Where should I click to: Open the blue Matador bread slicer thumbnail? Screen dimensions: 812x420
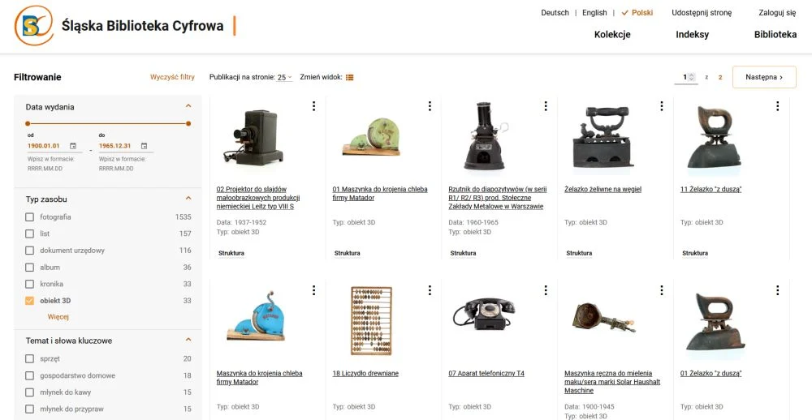click(256, 317)
